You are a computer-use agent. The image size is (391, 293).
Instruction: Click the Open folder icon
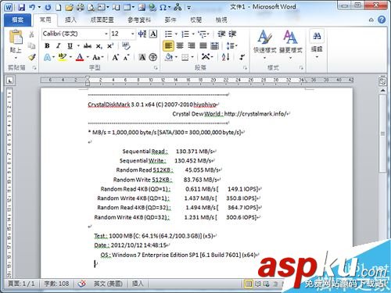(x=69, y=7)
